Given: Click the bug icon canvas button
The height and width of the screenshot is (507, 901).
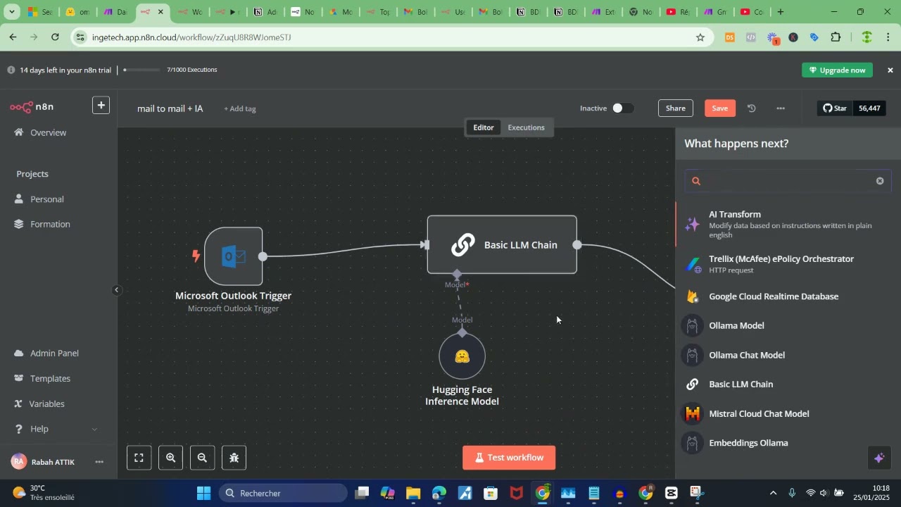Looking at the screenshot, I should [234, 458].
